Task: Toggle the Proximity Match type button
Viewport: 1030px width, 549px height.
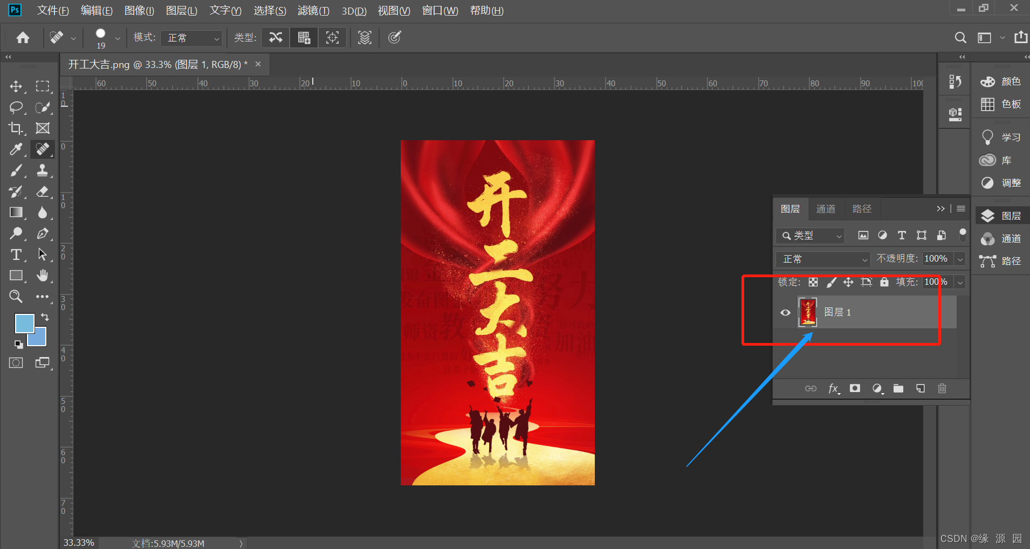Action: coord(333,37)
